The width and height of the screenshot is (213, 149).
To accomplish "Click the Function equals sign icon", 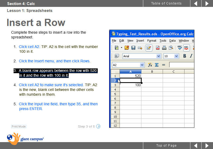I will pyautogui.click(x=163, y=65).
